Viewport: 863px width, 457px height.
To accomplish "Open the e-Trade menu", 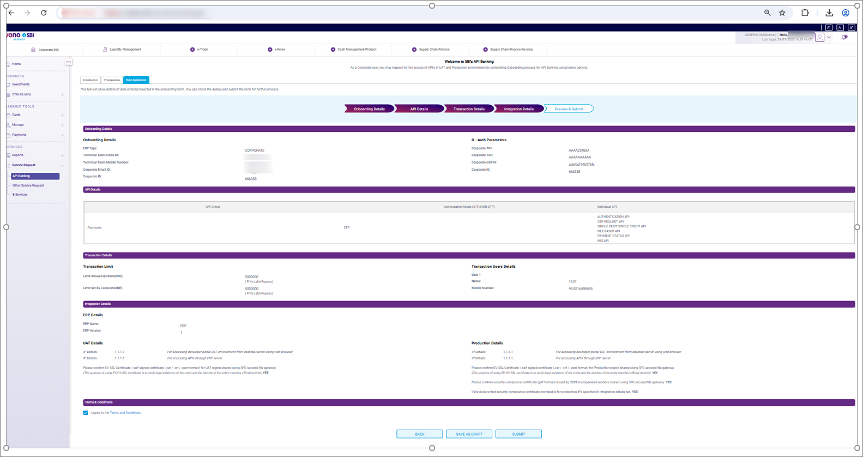I will point(199,50).
